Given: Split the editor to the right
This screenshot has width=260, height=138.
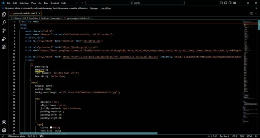Looking at the screenshot, I should tap(252, 13).
